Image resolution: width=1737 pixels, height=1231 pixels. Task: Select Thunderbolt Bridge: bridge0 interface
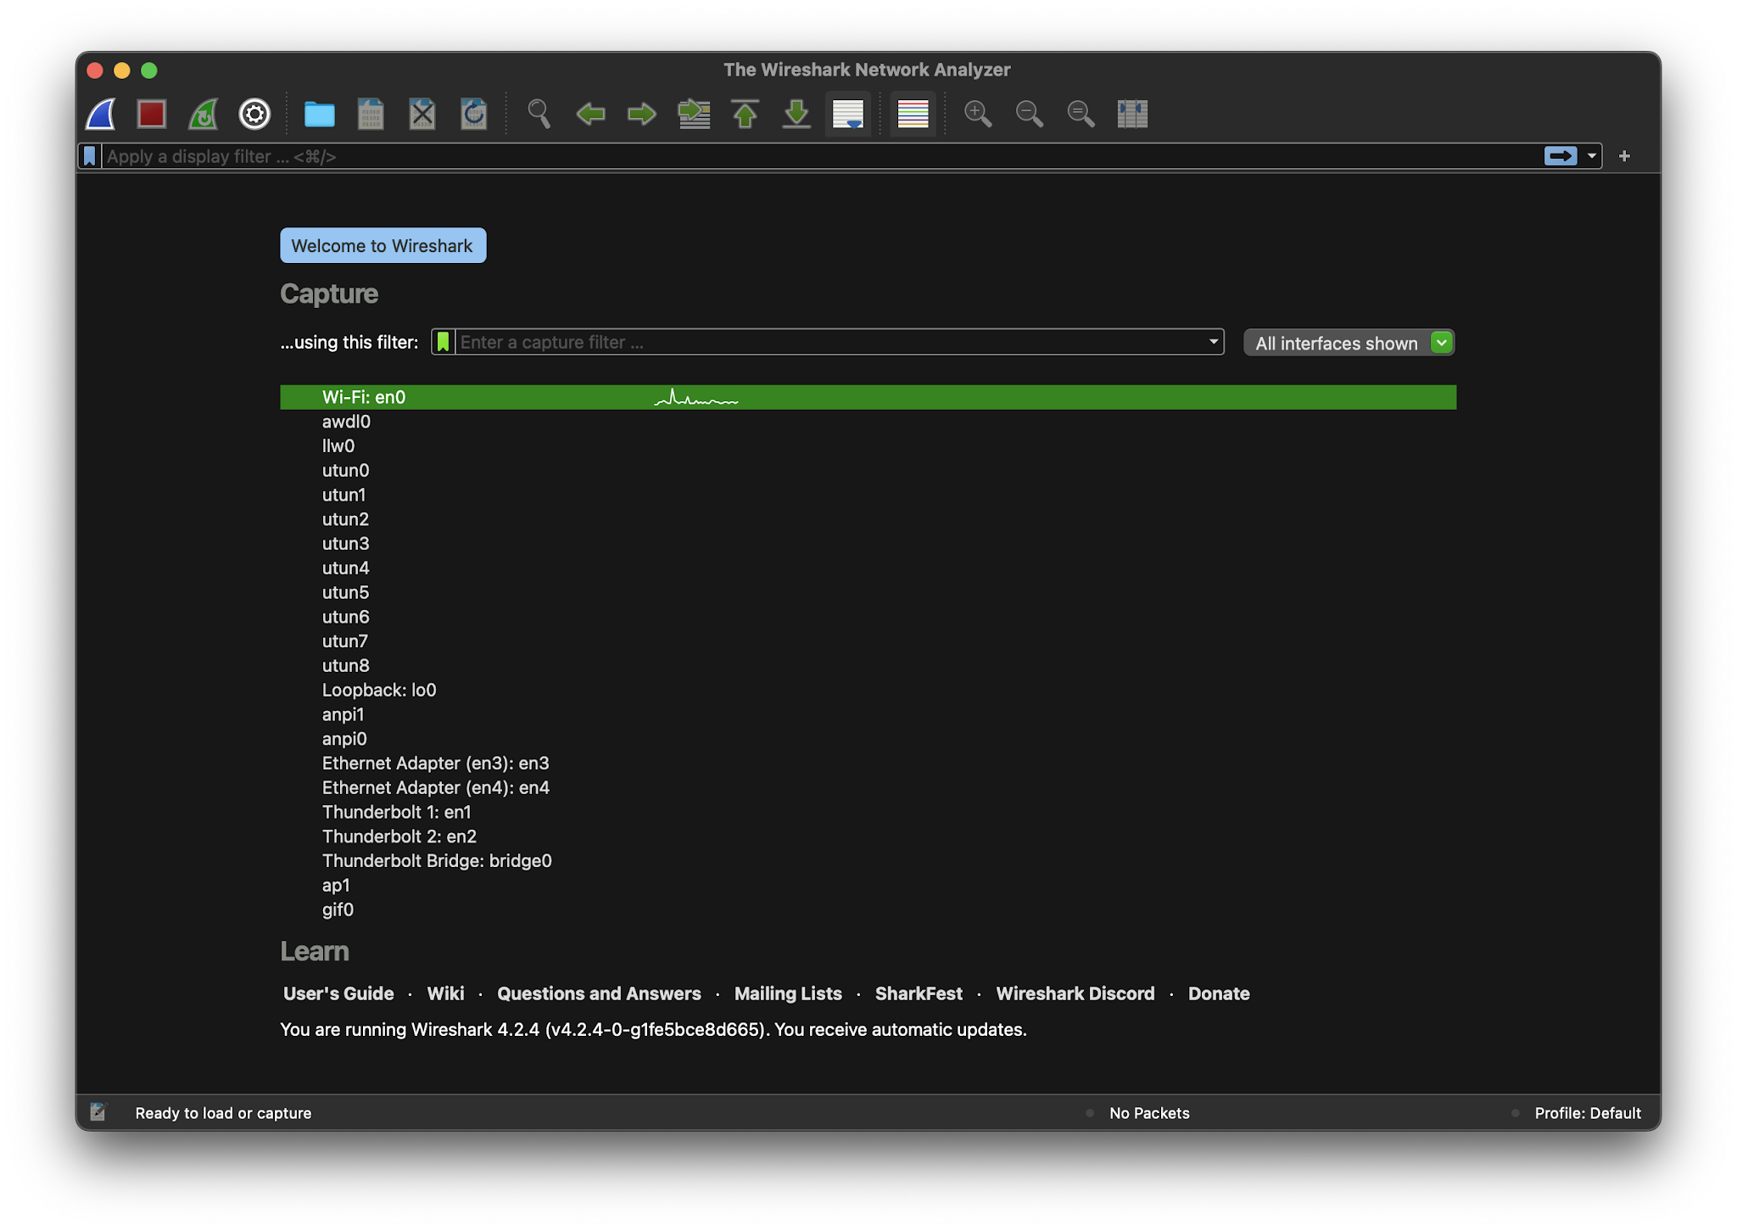[x=868, y=860]
